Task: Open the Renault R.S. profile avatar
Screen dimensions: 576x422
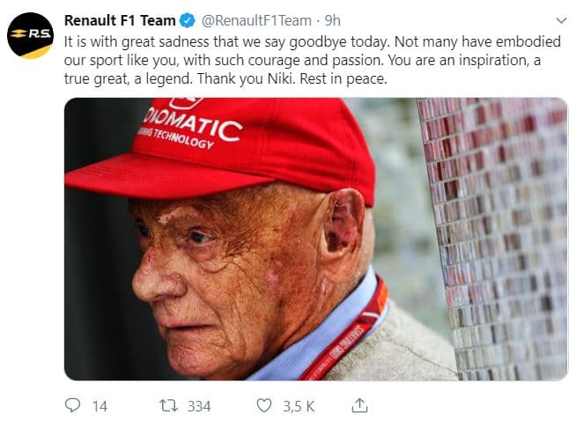Action: pyautogui.click(x=29, y=34)
